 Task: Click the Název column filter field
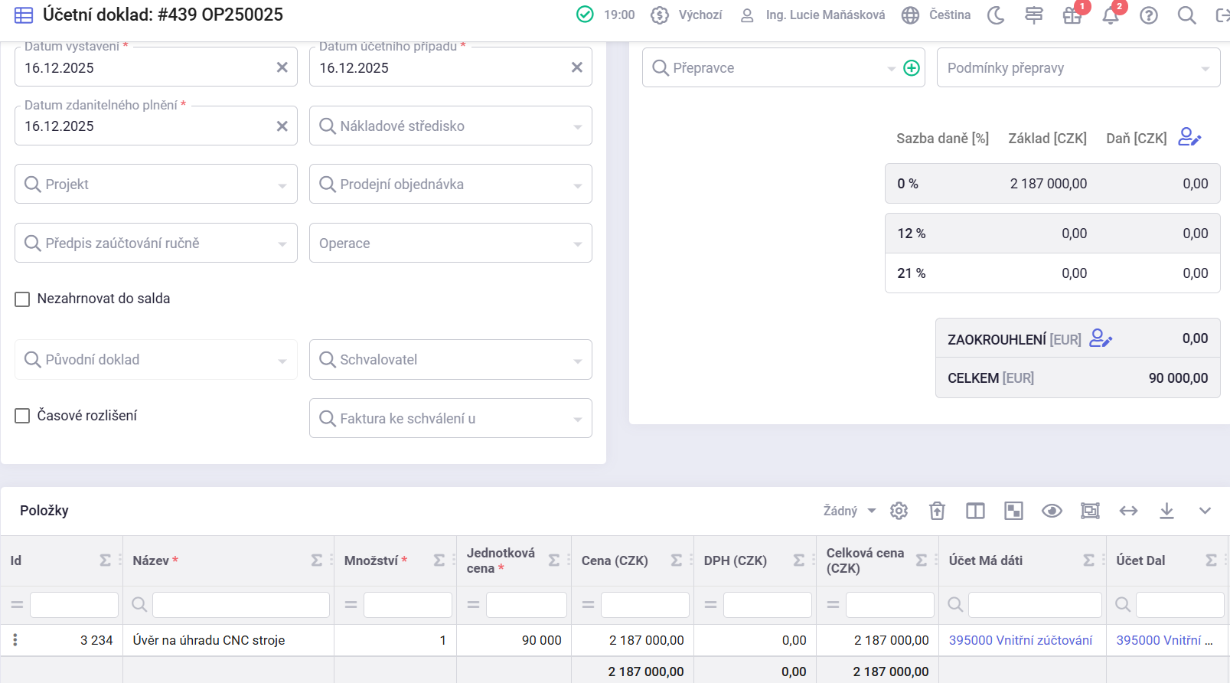pyautogui.click(x=240, y=605)
